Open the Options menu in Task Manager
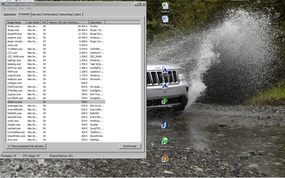The image size is (285, 178). [12, 9]
